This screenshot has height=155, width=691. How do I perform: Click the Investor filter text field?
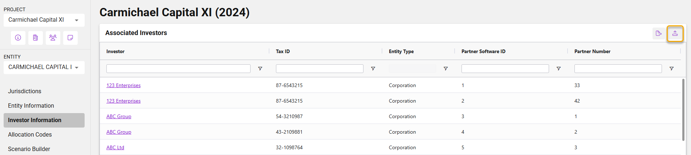[178, 69]
